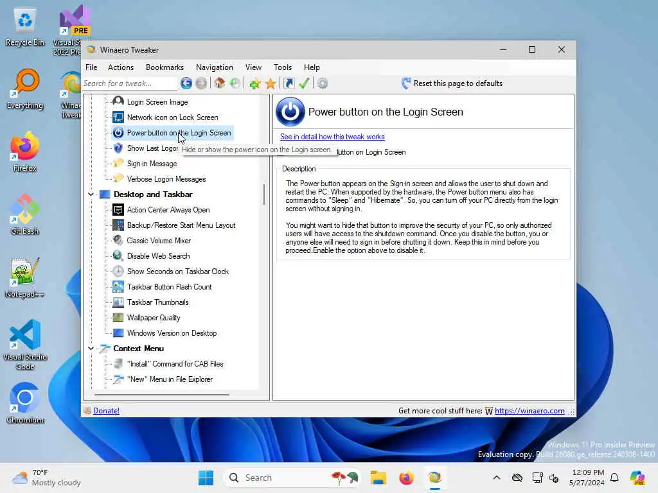
Task: Open bookmarks via the orange star icon
Action: point(271,83)
